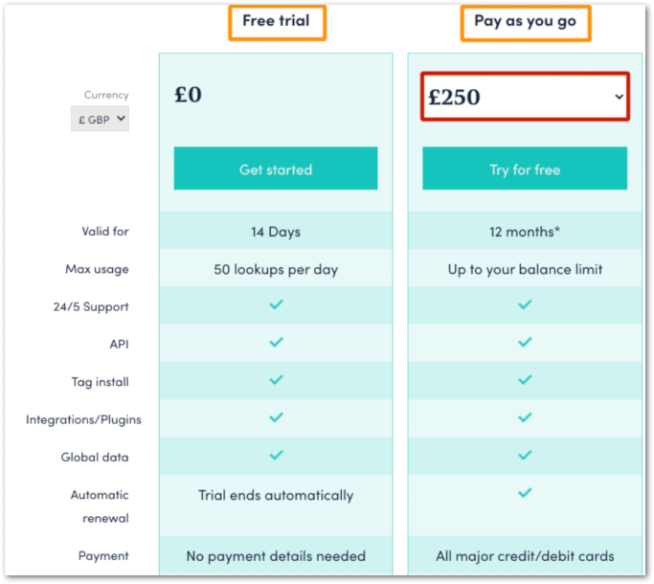This screenshot has height=584, width=654.
Task: Click the Global data checkmark under Free trial
Action: click(276, 455)
